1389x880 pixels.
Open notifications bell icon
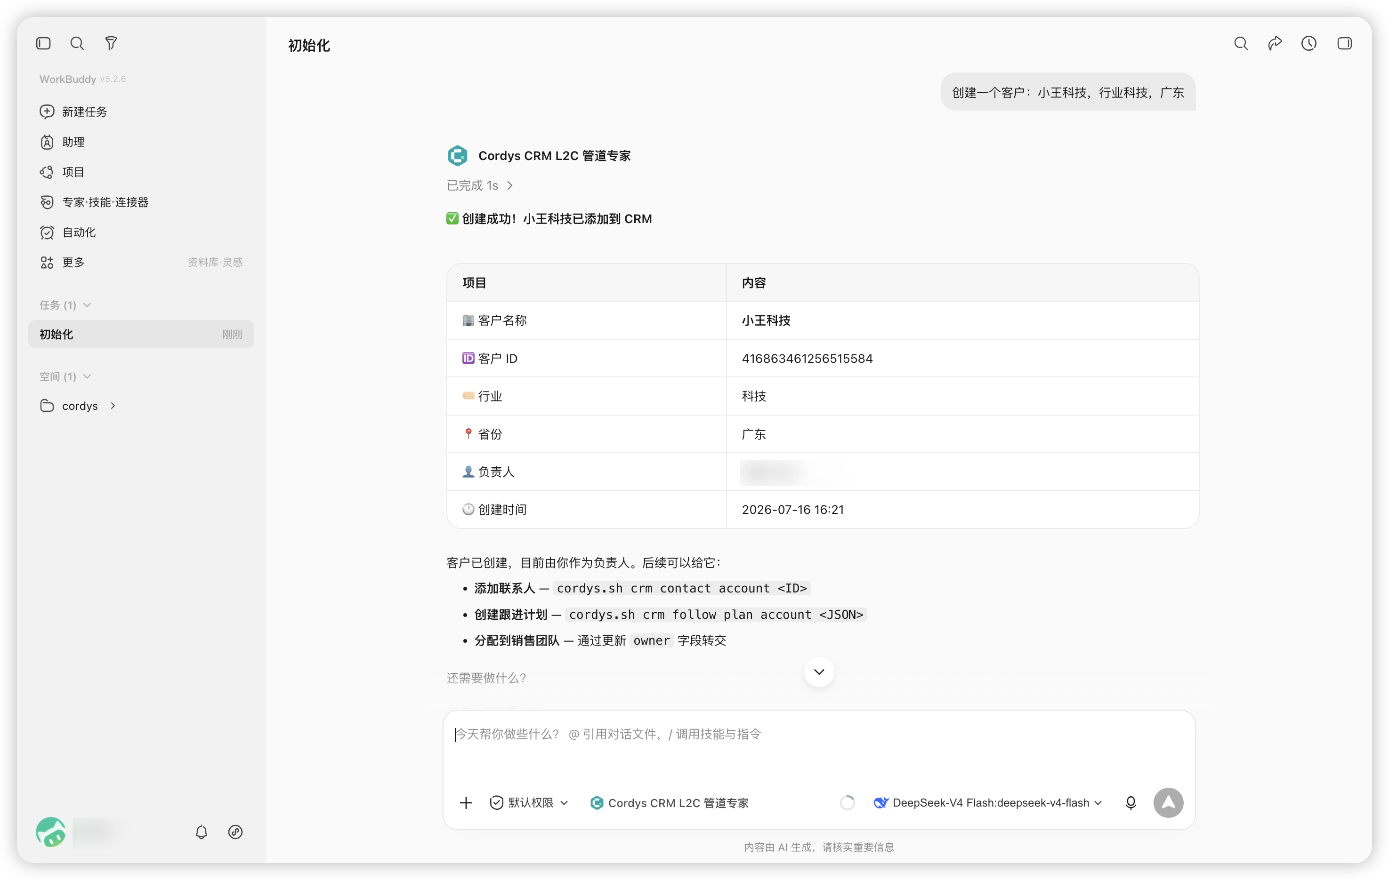(x=202, y=832)
